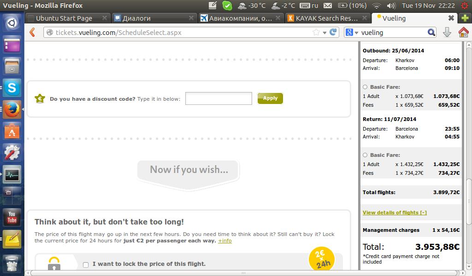Image resolution: width=472 pixels, height=276 pixels.
Task: Bookmark this page with the star icon
Action: click(316, 32)
